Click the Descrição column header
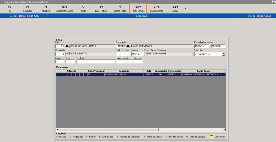Image resolution: width=276 pixels, height=142 pixels. [124, 71]
